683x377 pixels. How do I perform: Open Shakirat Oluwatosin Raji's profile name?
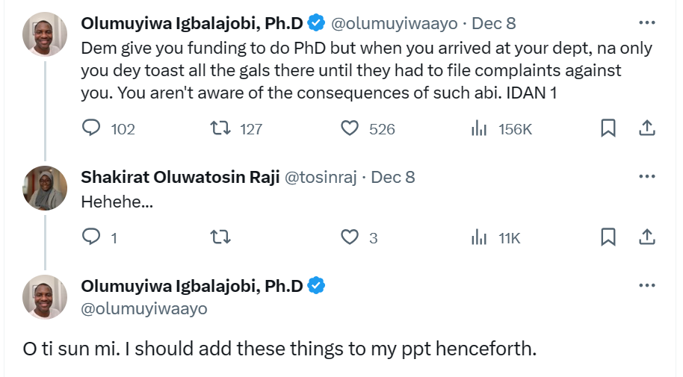click(179, 177)
